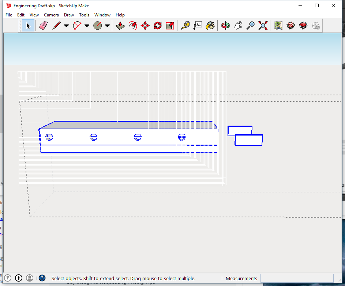The width and height of the screenshot is (345, 286).
Task: Click the Zoom Extents tool
Action: tap(263, 26)
